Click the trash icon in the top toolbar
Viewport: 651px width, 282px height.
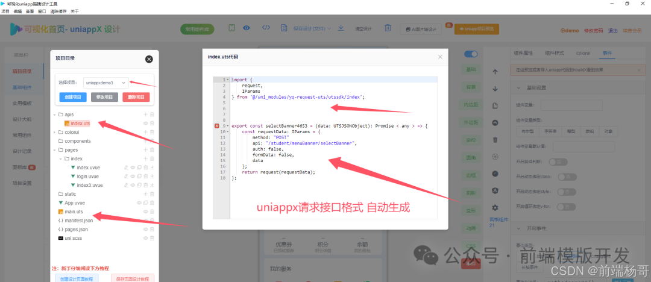[388, 28]
